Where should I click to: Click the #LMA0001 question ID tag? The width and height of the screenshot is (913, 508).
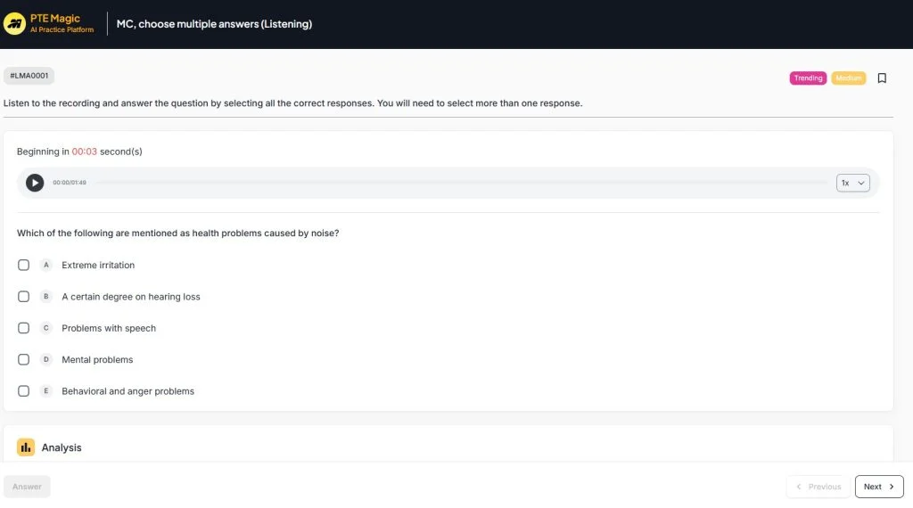pos(29,77)
